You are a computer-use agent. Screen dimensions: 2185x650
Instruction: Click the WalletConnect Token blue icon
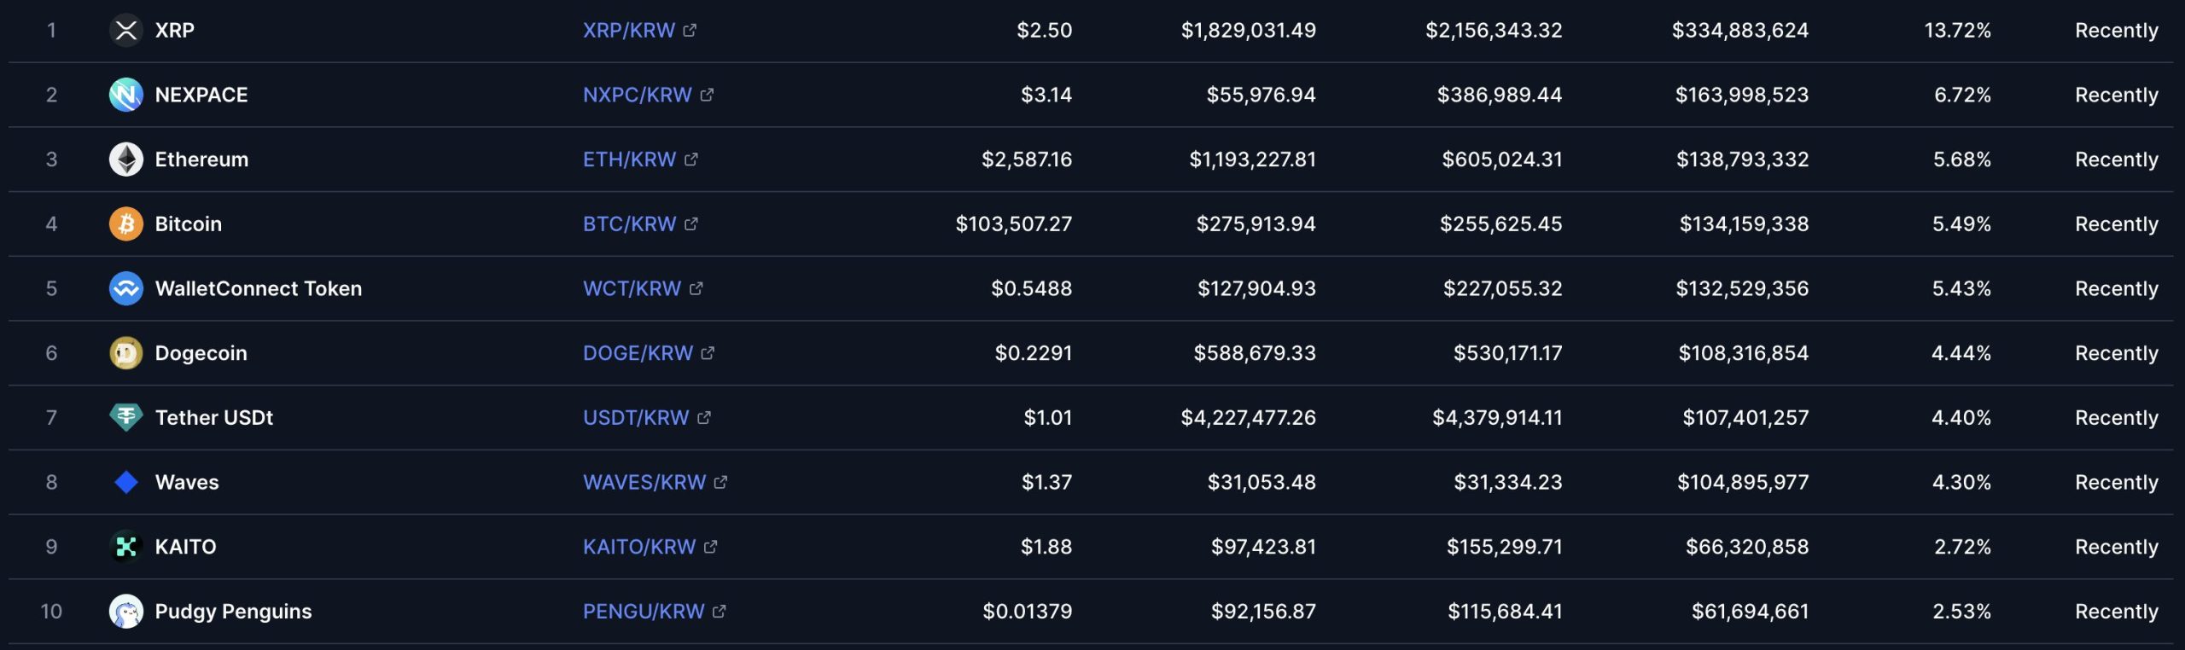[x=125, y=288]
